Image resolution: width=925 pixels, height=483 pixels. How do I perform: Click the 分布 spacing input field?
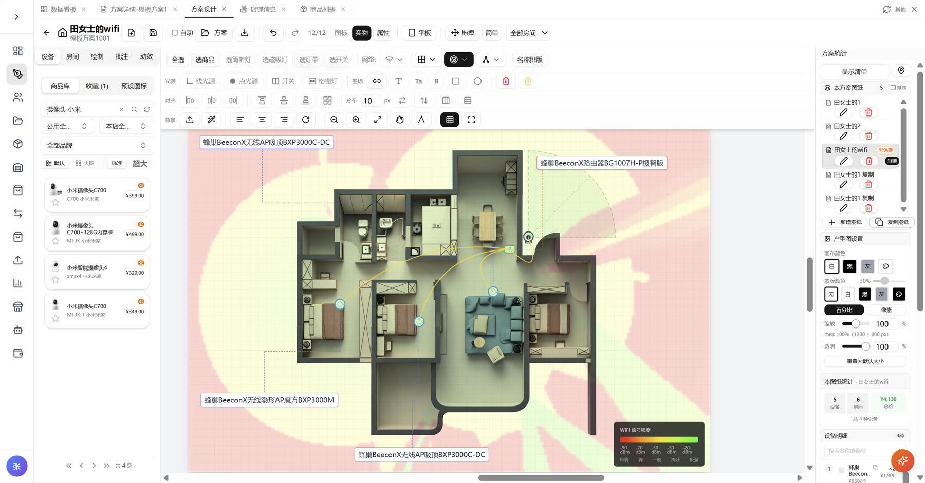(370, 101)
